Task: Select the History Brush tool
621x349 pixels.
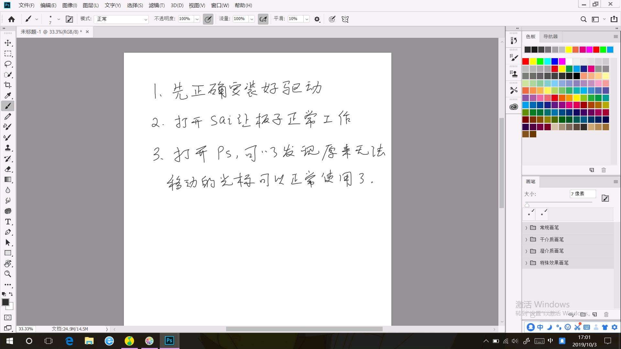Action: click(8, 159)
